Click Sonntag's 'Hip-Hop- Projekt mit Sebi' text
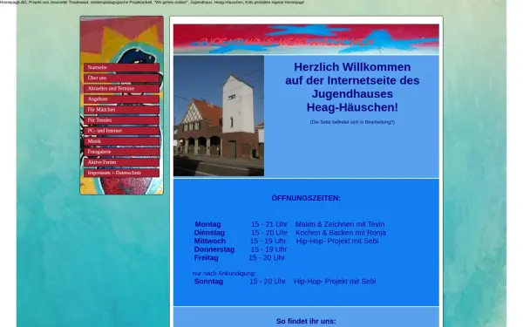Viewport: 523px width, 327px height. tap(335, 282)
